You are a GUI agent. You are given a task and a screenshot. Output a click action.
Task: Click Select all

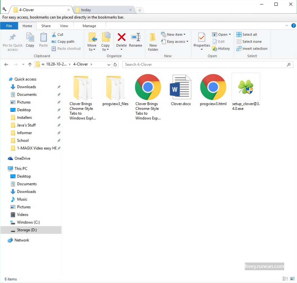[246, 34]
